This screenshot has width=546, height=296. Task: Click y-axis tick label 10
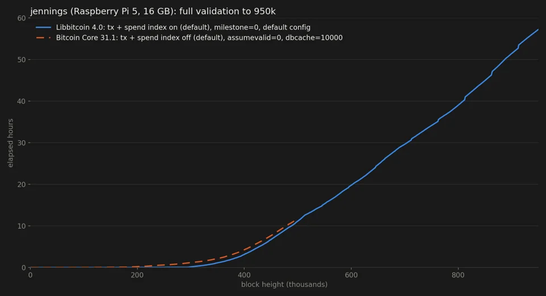click(x=22, y=226)
